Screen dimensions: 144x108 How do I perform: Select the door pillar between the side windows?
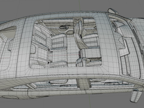[x=84, y=84]
